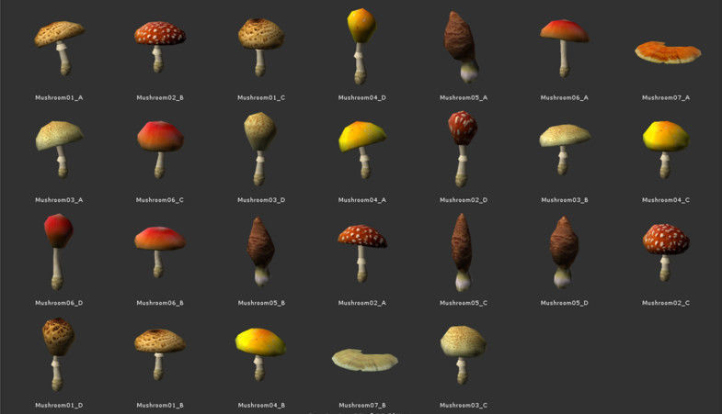Image resolution: width=722 pixels, height=414 pixels.
Task: Select the Mushroom04_D yellow mushroom thumbnail
Action: pos(361,46)
